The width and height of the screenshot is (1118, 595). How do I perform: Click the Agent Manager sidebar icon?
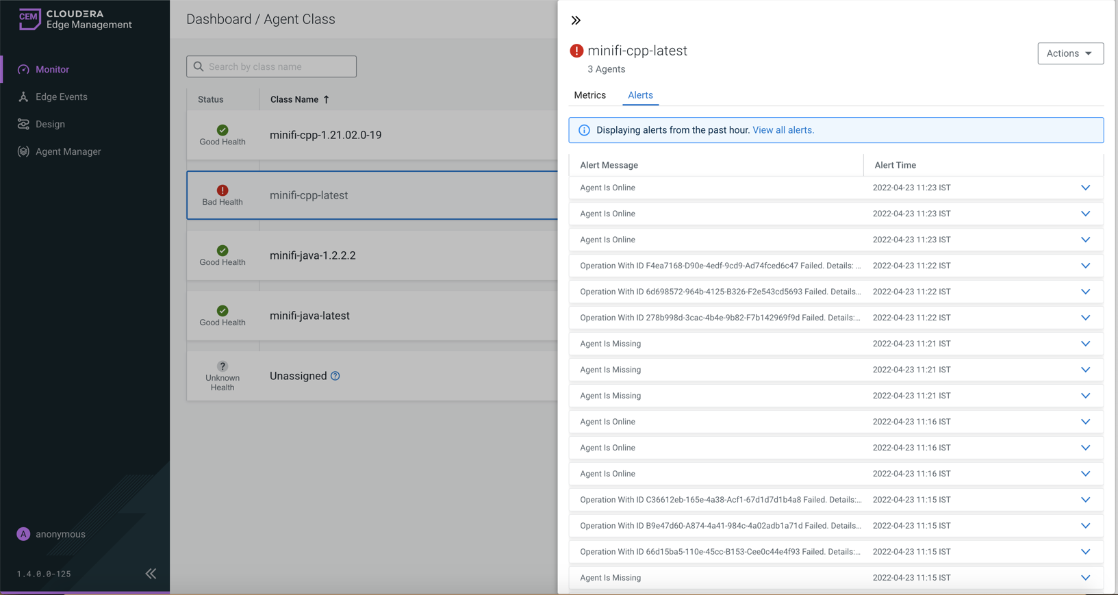pyautogui.click(x=23, y=151)
